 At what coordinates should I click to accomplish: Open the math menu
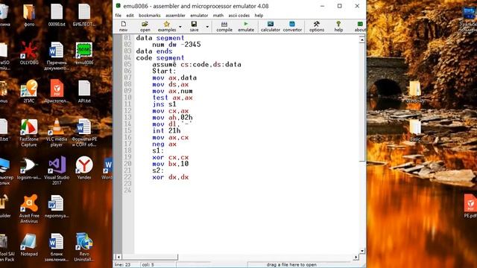click(218, 15)
